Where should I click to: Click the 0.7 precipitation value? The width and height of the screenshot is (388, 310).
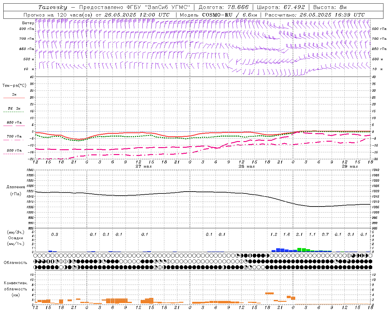pyautogui.click(x=325, y=235)
